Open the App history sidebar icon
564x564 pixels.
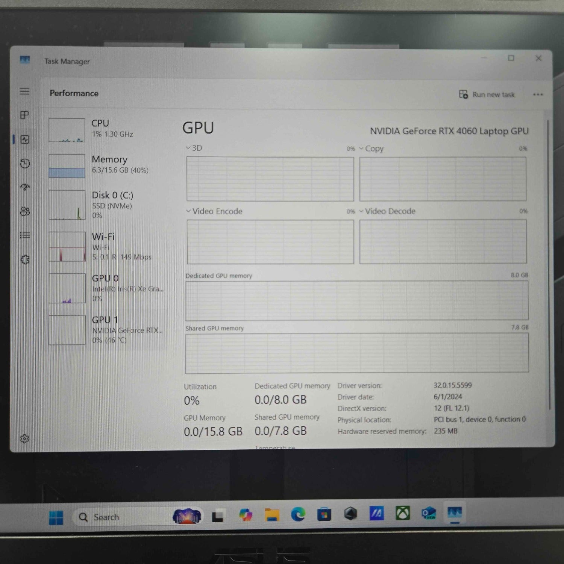tap(24, 164)
